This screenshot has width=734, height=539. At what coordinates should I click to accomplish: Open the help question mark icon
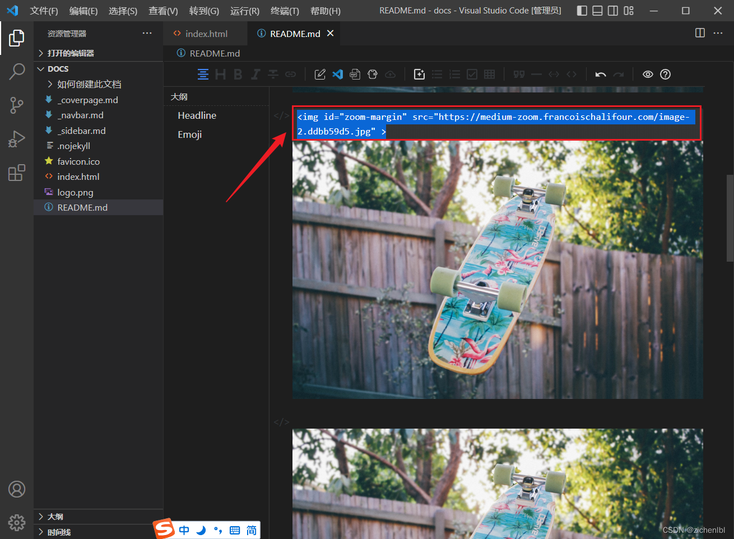click(665, 75)
